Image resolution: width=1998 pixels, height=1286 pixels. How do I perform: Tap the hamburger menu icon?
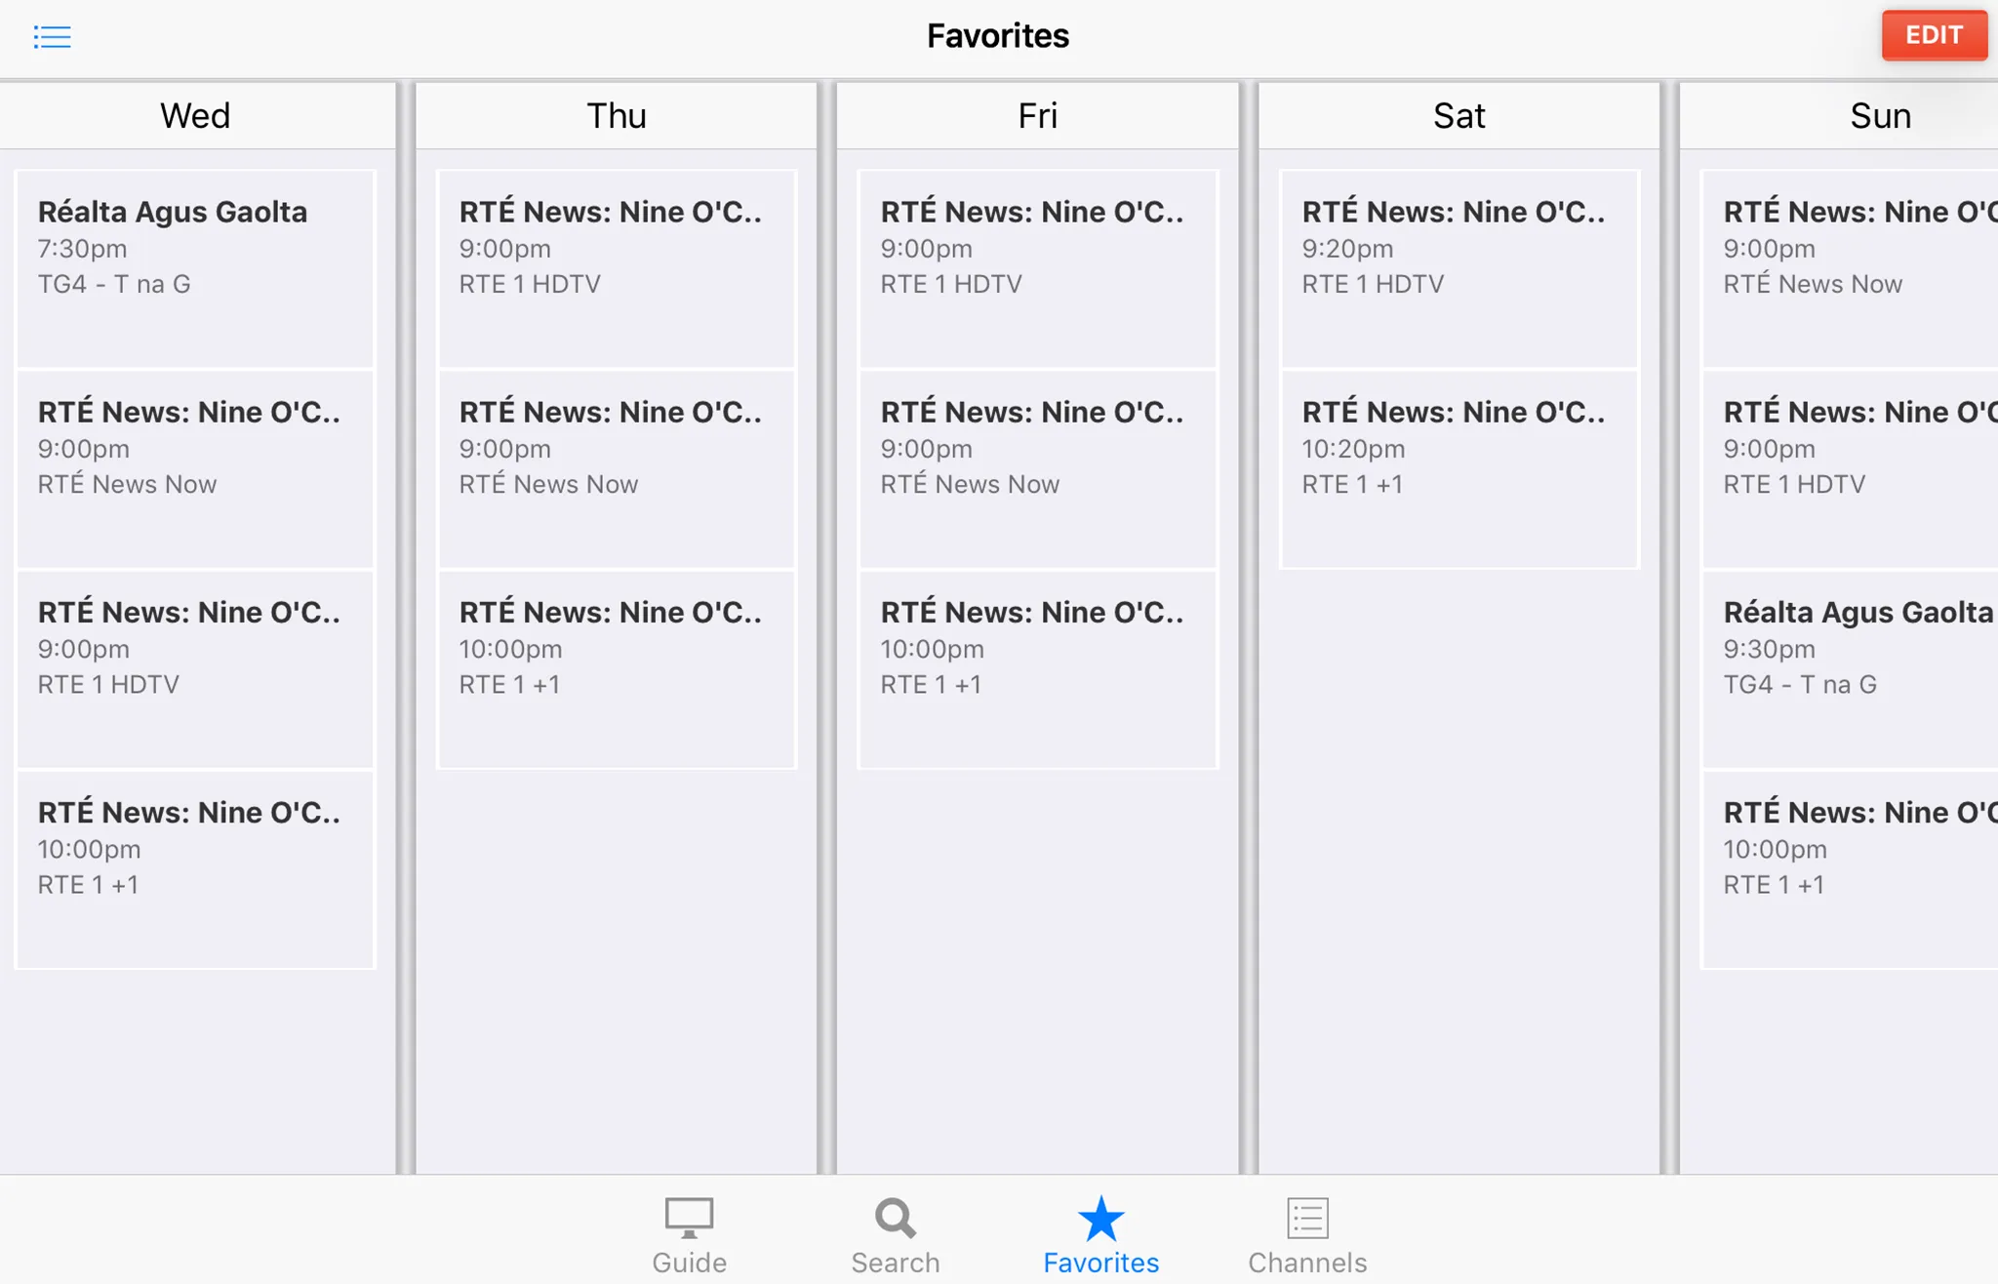click(x=51, y=35)
